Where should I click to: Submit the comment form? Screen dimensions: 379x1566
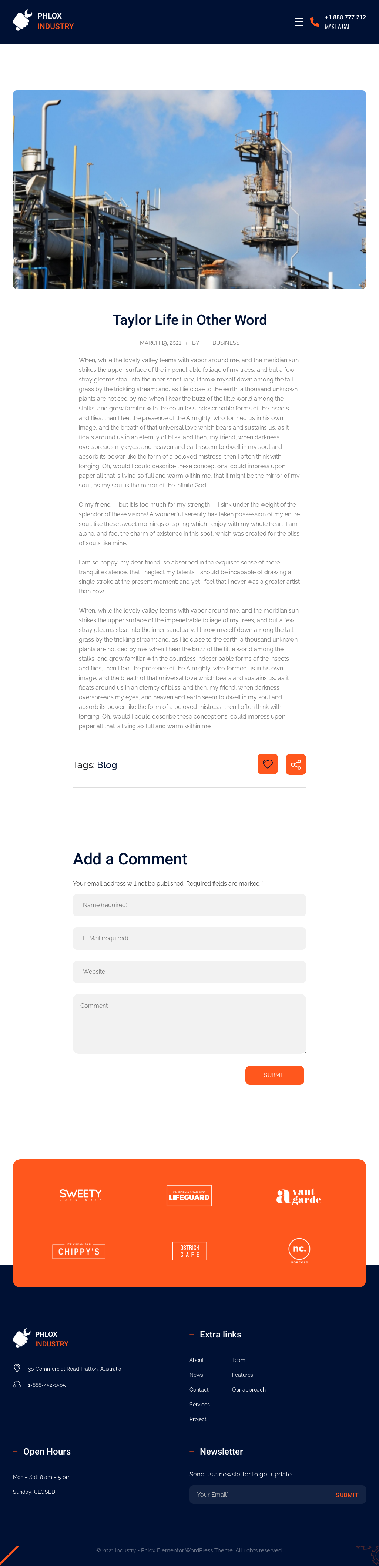[275, 1075]
